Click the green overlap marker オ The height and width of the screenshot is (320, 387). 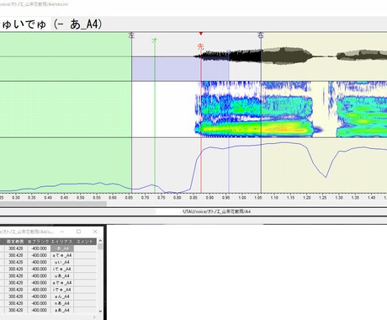155,40
